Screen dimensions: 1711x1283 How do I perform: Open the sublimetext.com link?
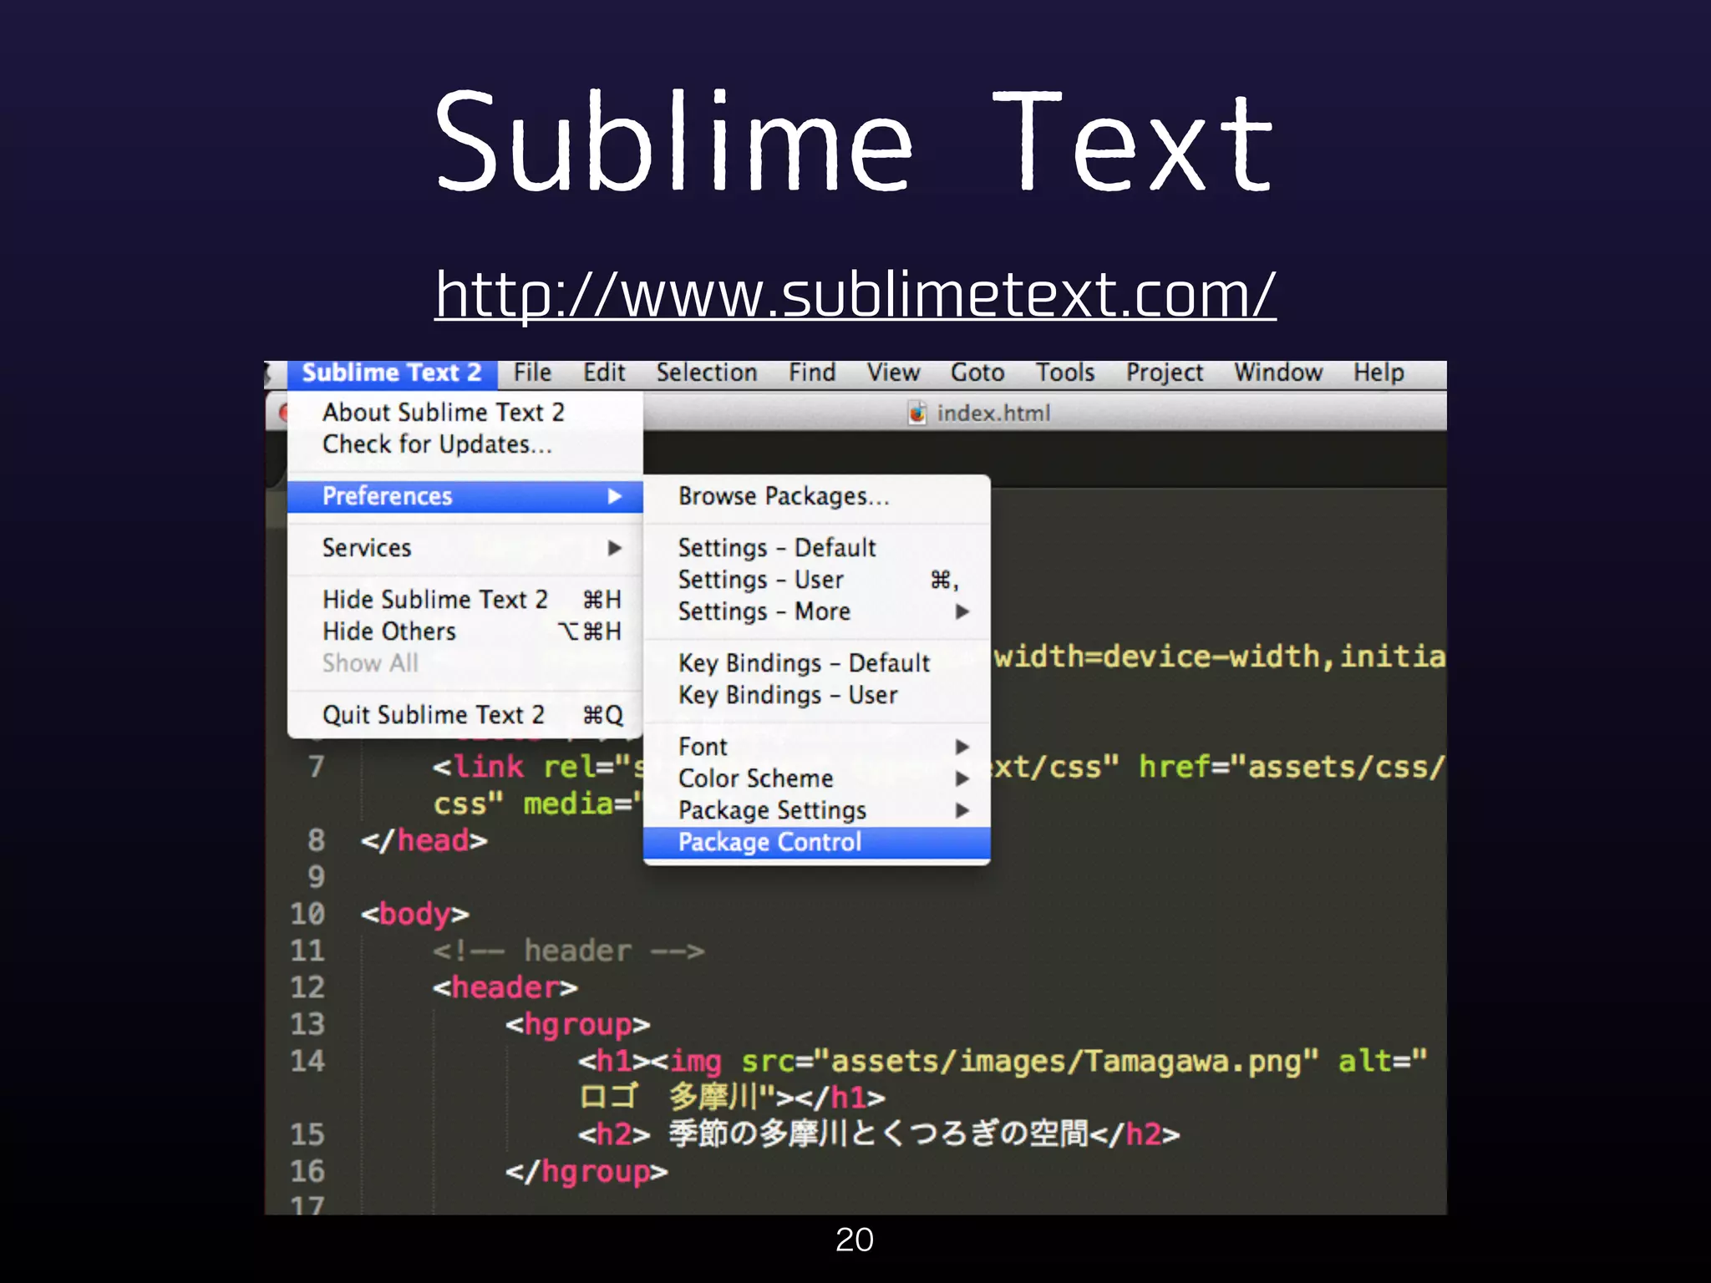[855, 294]
